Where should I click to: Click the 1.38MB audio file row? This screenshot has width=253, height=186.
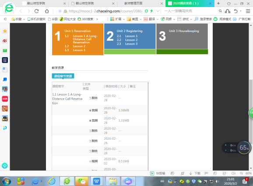100,110
